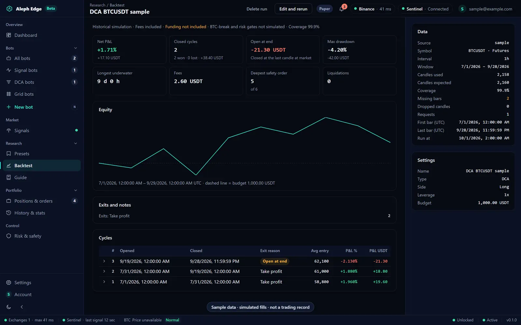The width and height of the screenshot is (521, 325).
Task: Open the Account page
Action: (42, 294)
